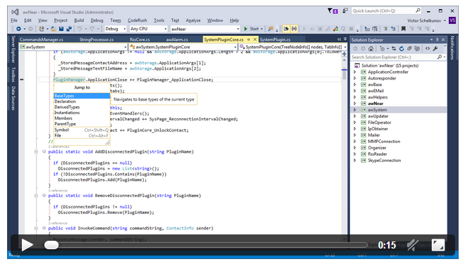
Task: Click the Undo arrow icon
Action: point(80,29)
